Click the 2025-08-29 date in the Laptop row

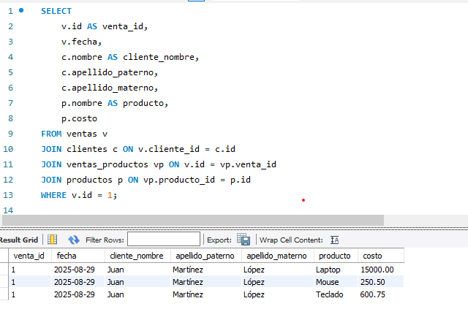[78, 270]
